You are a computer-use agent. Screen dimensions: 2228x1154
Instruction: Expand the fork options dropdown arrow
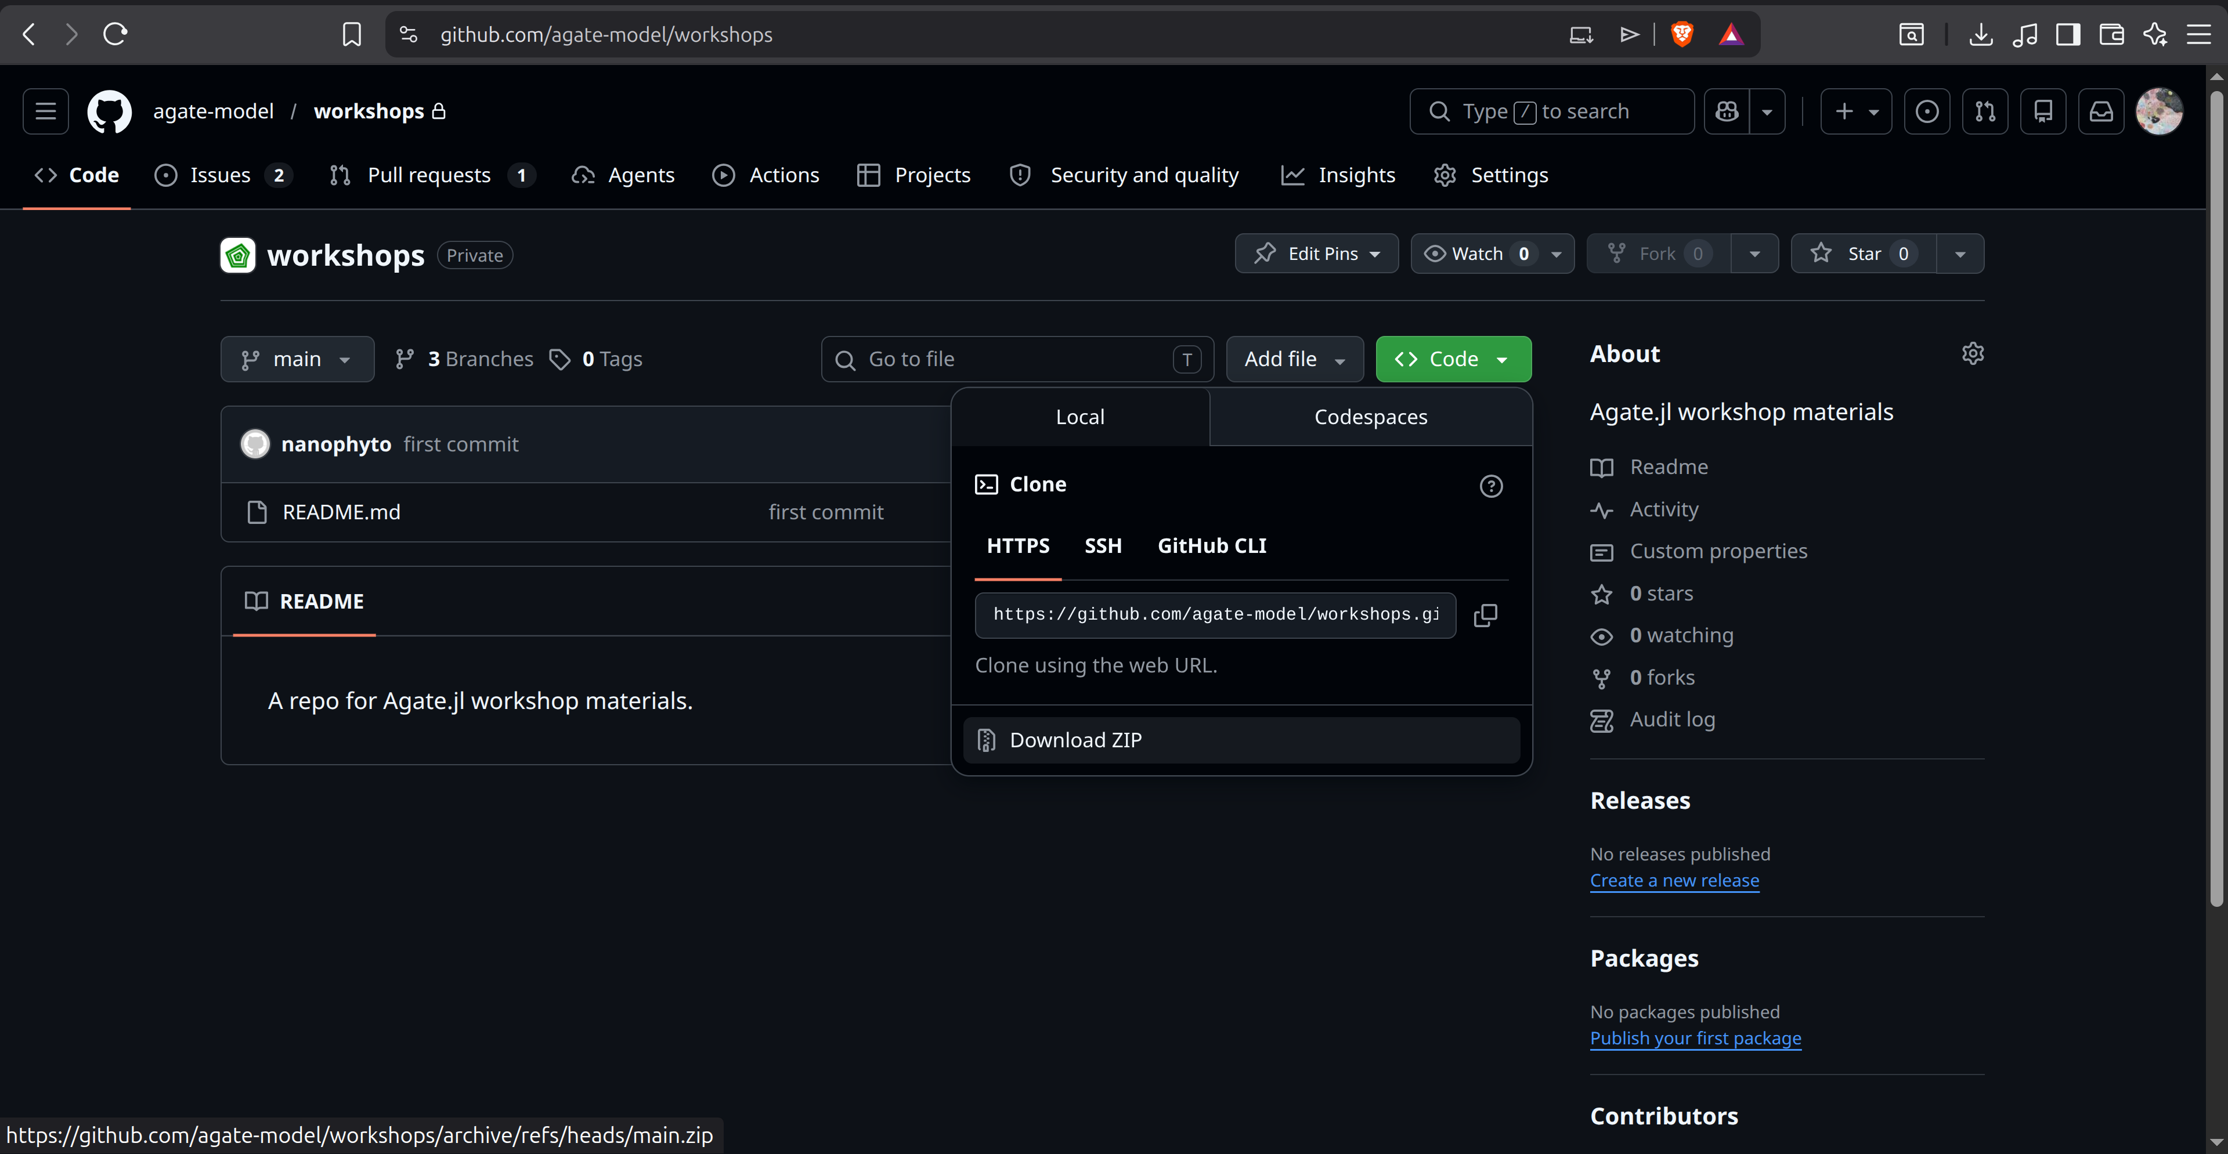pos(1755,254)
